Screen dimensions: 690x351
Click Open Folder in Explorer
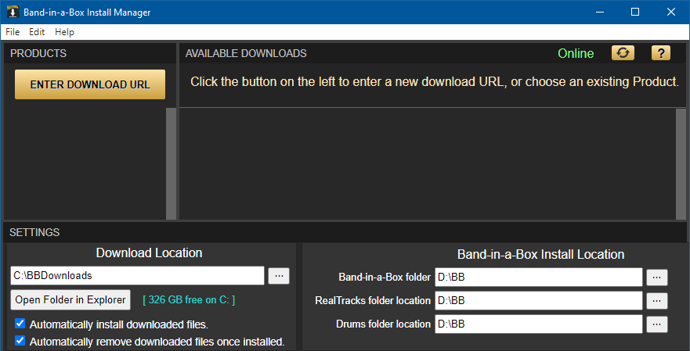point(70,300)
